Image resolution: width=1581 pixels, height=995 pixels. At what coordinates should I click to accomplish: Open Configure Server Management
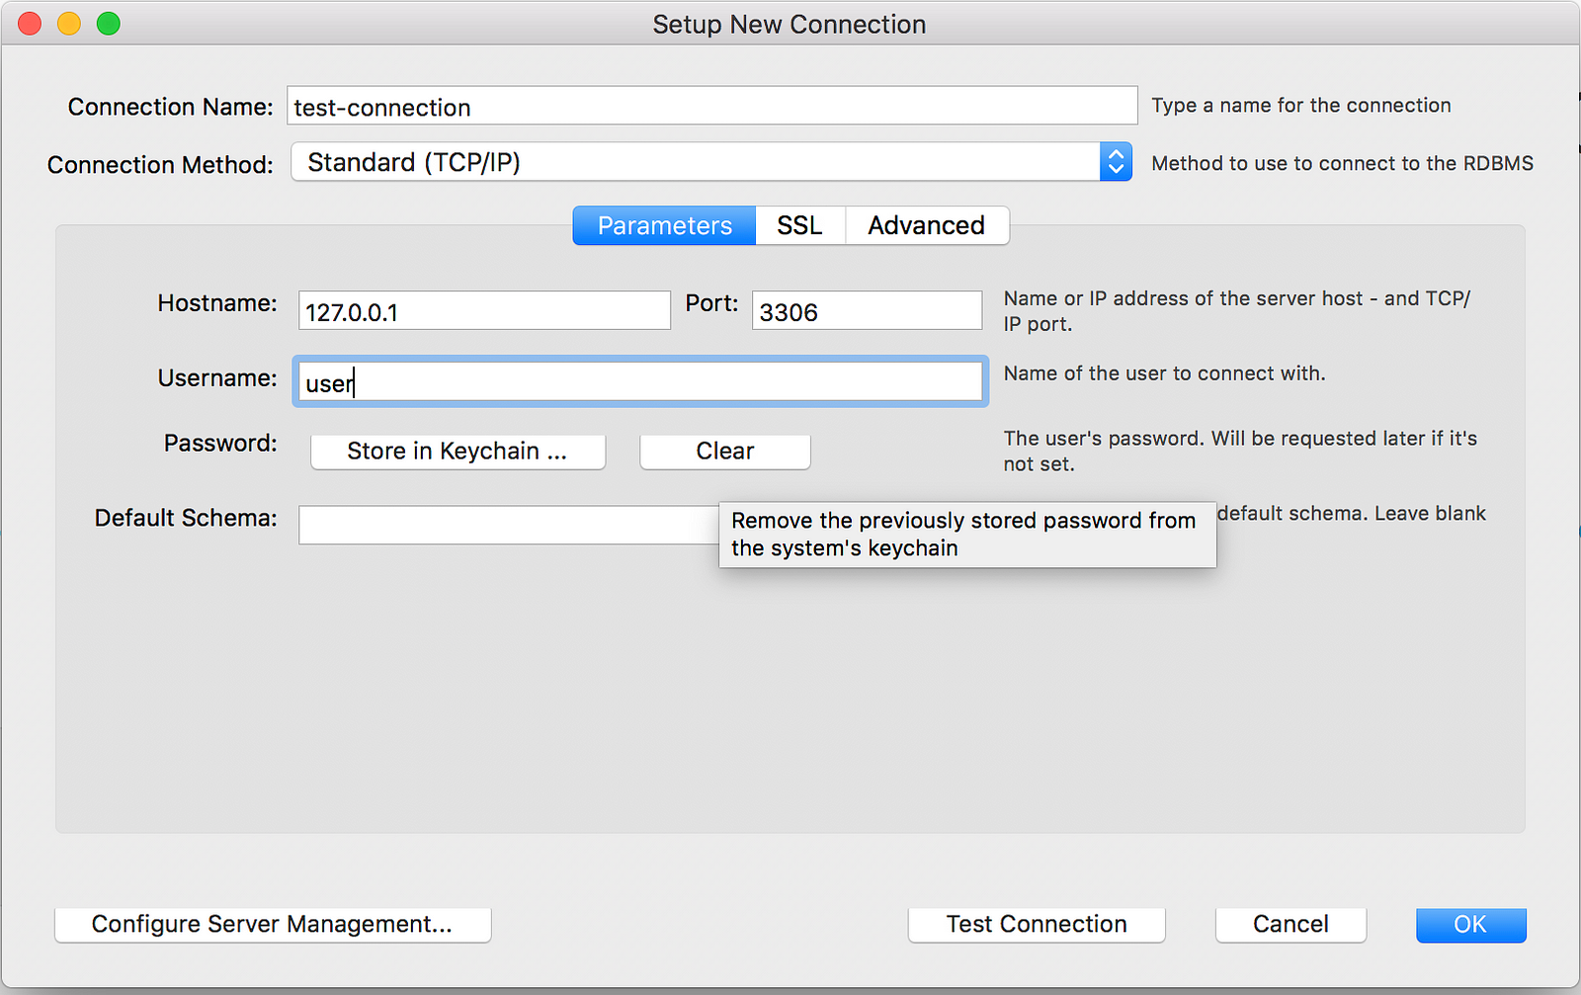272,924
